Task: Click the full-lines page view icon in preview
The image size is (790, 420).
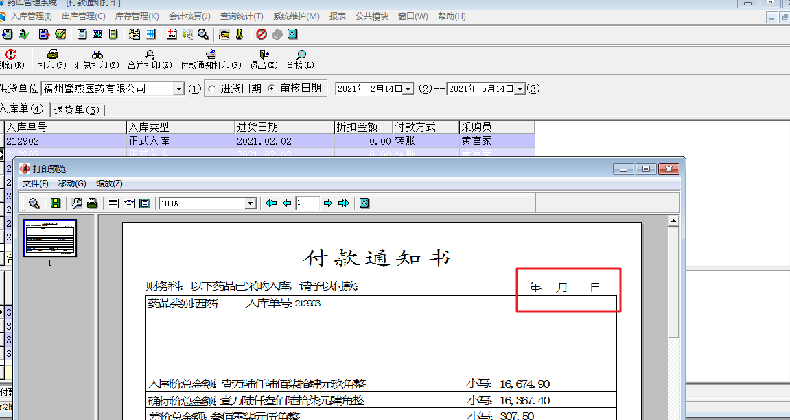Action: [x=113, y=203]
